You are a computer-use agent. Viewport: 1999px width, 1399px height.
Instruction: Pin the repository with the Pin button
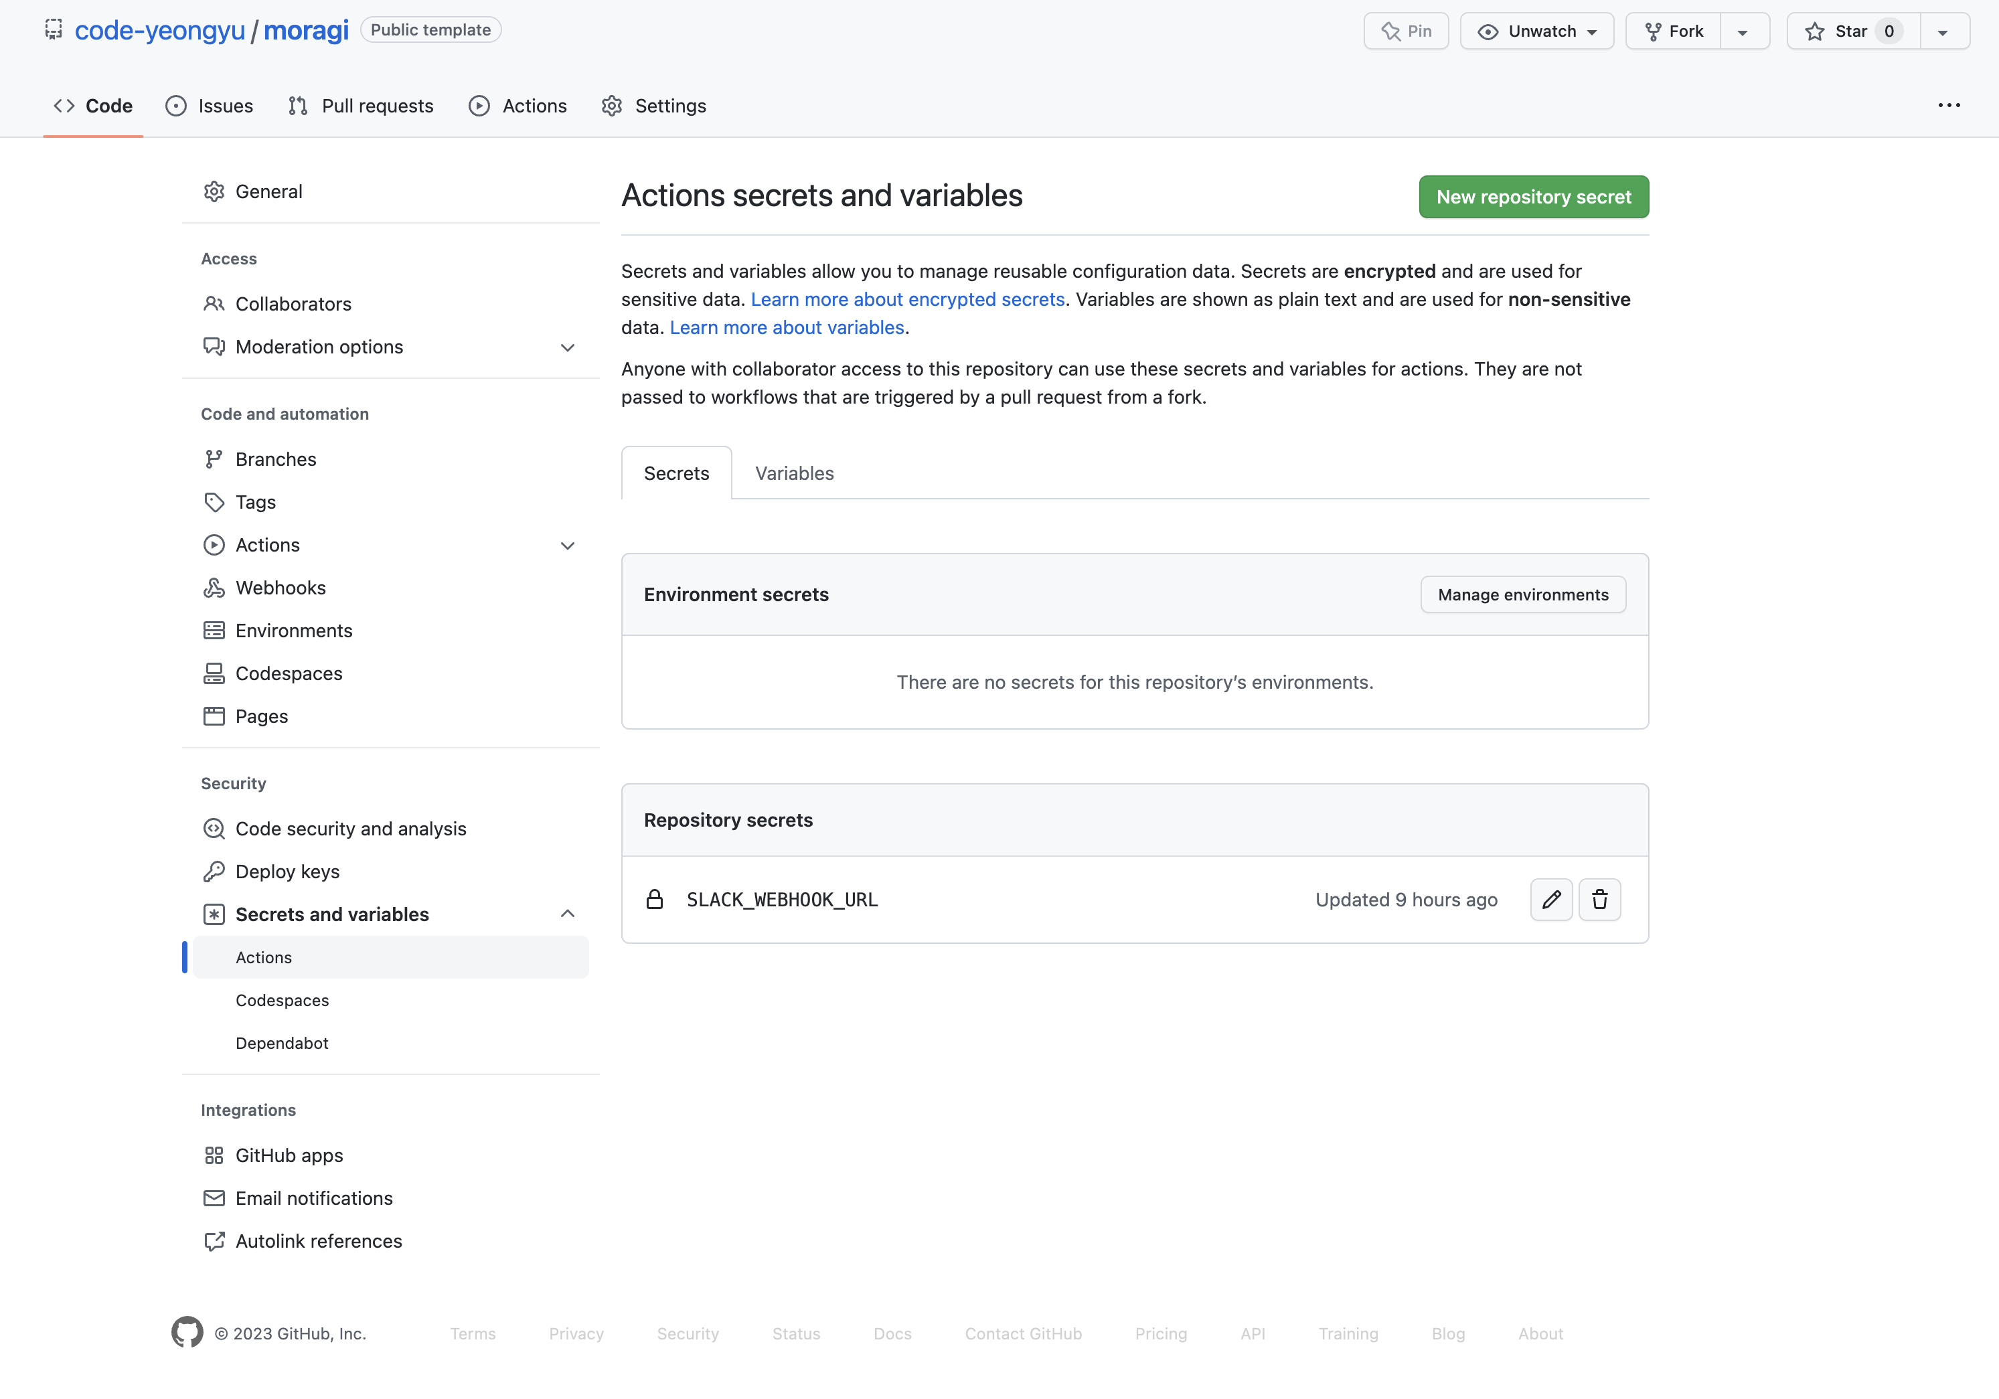pos(1406,31)
